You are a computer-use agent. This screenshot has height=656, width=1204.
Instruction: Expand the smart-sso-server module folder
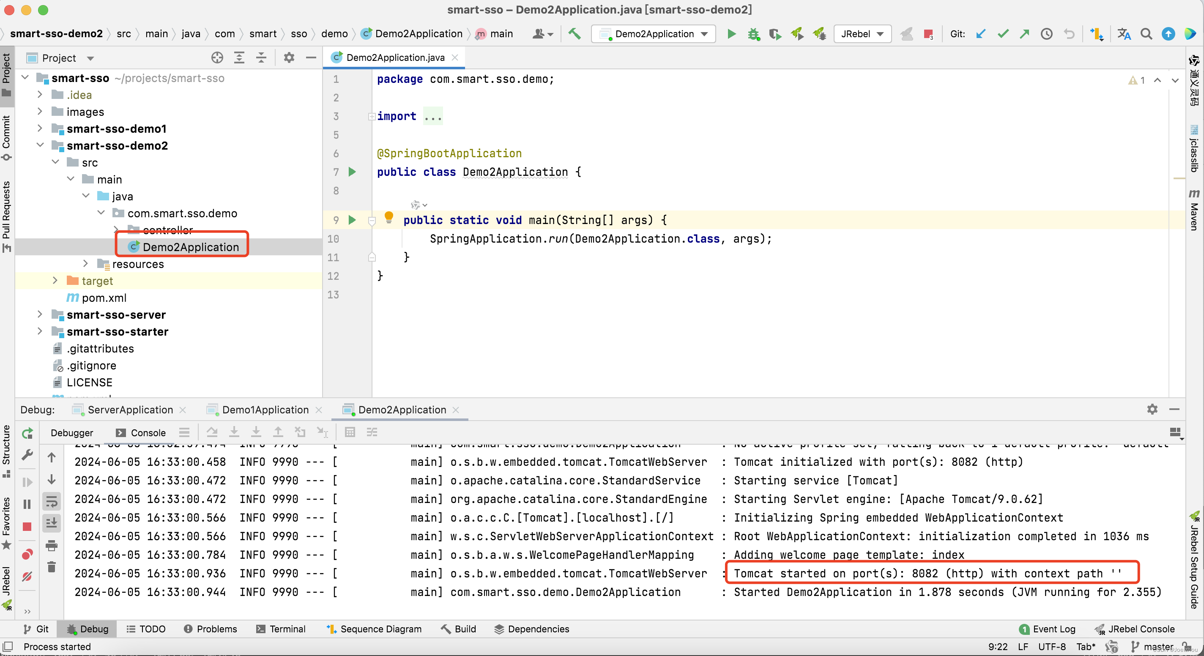coord(40,314)
